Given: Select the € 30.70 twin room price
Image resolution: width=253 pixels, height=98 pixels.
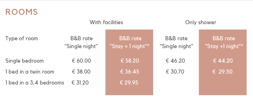Looking at the screenshot, I should tap(175, 72).
